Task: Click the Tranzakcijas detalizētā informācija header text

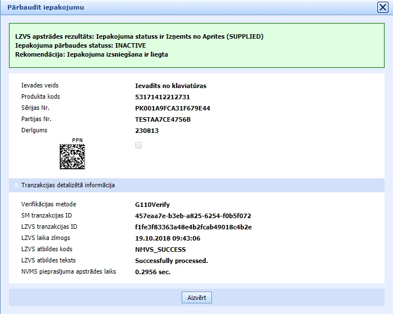Action: (68, 185)
